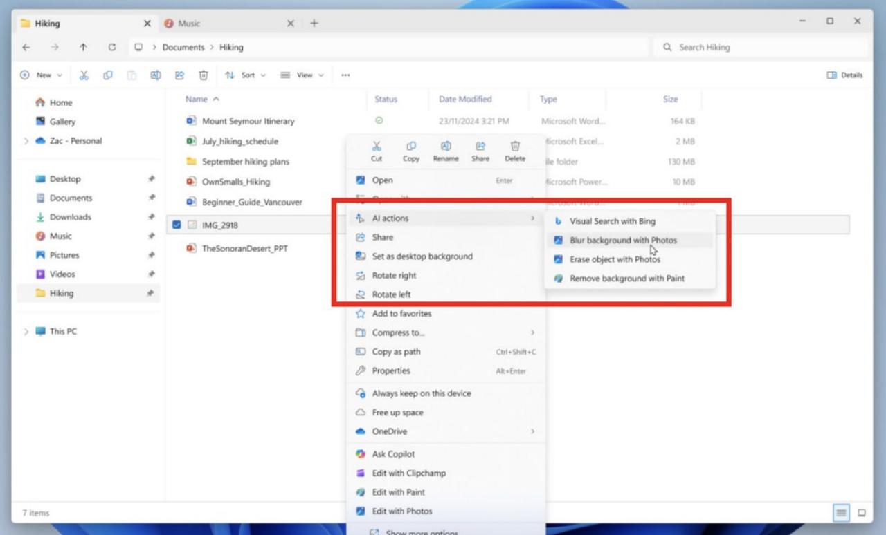
Task: Select Mount Seymour Itinerary file
Action: (248, 121)
